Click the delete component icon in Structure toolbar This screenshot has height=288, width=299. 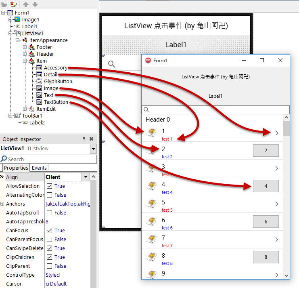pyautogui.click(x=13, y=4)
